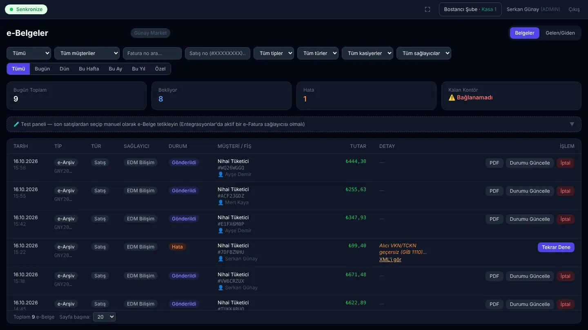The height and width of the screenshot is (330, 588).
Task: Filter documents by Bu Yıl
Action: coord(139,69)
